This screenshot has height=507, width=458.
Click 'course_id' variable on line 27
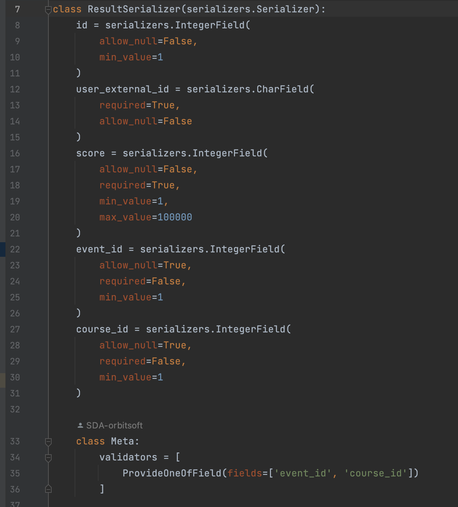pyautogui.click(x=102, y=330)
